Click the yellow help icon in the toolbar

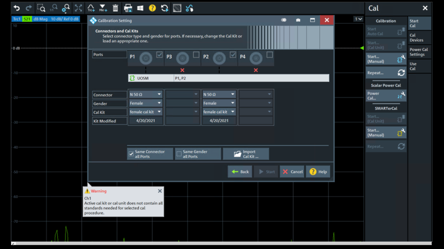pos(152,8)
